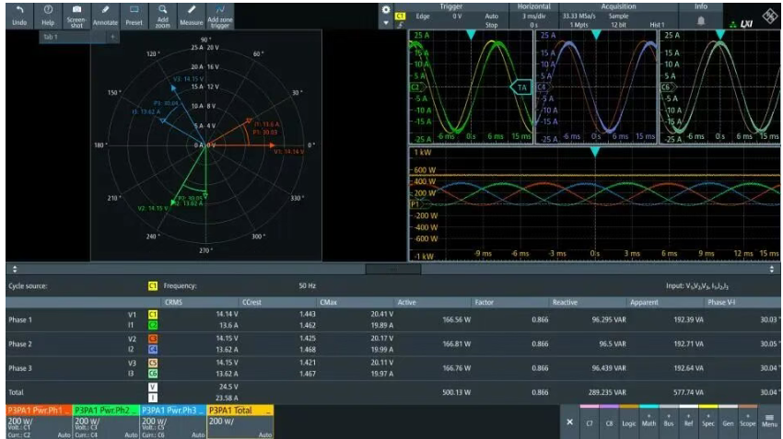Screen dimensions: 783x439
Task: Click the Factor column header
Action: (485, 302)
